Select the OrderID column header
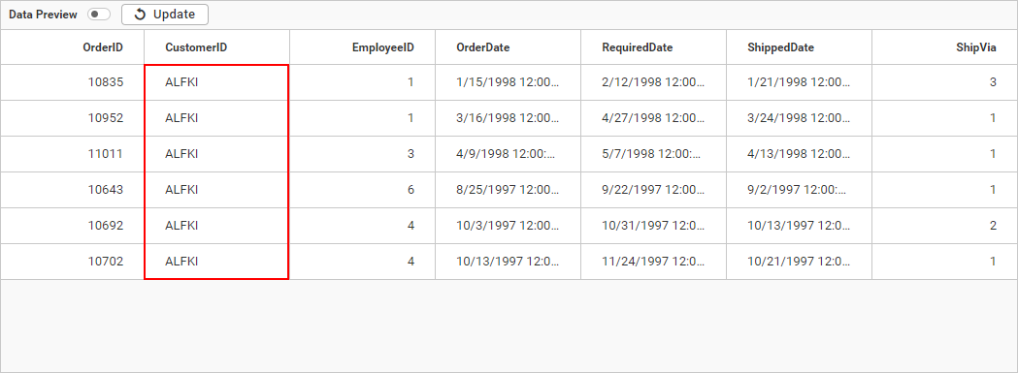Image resolution: width=1018 pixels, height=373 pixels. 72,47
